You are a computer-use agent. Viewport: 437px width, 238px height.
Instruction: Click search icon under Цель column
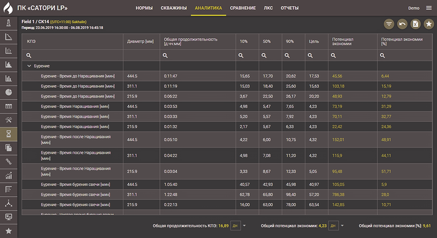point(310,56)
